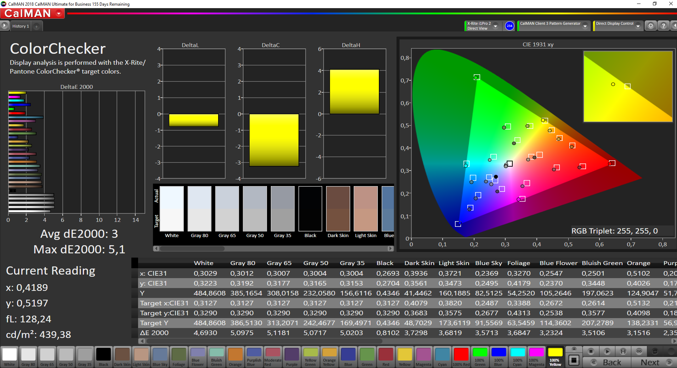Switch to the History 1 tab
The width and height of the screenshot is (677, 368).
click(x=21, y=26)
